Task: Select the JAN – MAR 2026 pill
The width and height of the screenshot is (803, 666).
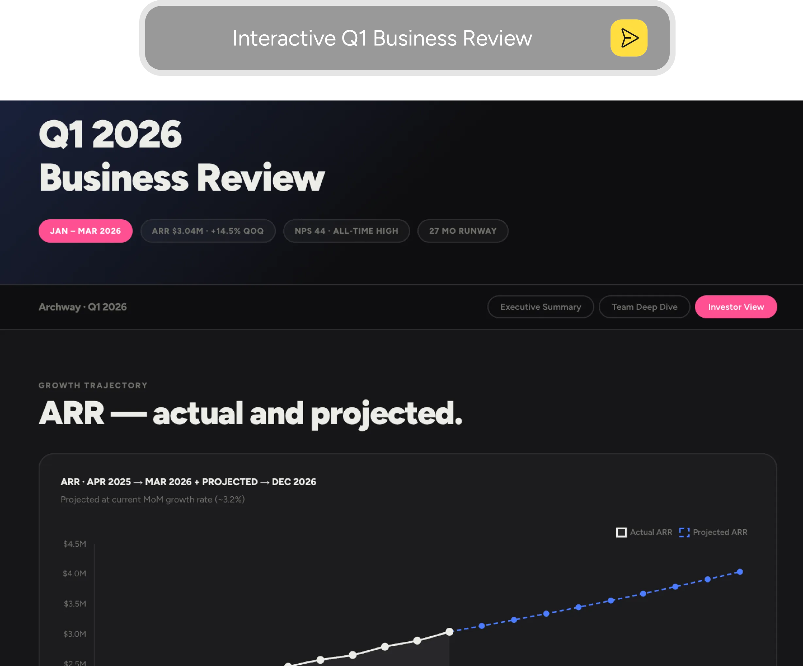Action: [x=86, y=231]
